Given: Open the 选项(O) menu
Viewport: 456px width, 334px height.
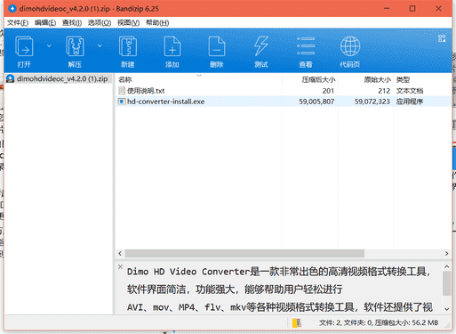Looking at the screenshot, I should point(100,23).
